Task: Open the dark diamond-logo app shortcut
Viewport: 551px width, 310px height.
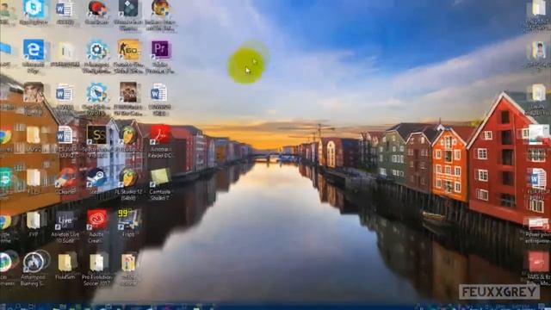Action: (128, 9)
